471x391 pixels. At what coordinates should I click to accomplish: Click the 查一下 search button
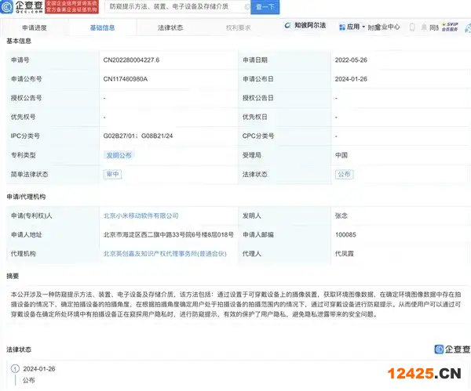pyautogui.click(x=265, y=7)
